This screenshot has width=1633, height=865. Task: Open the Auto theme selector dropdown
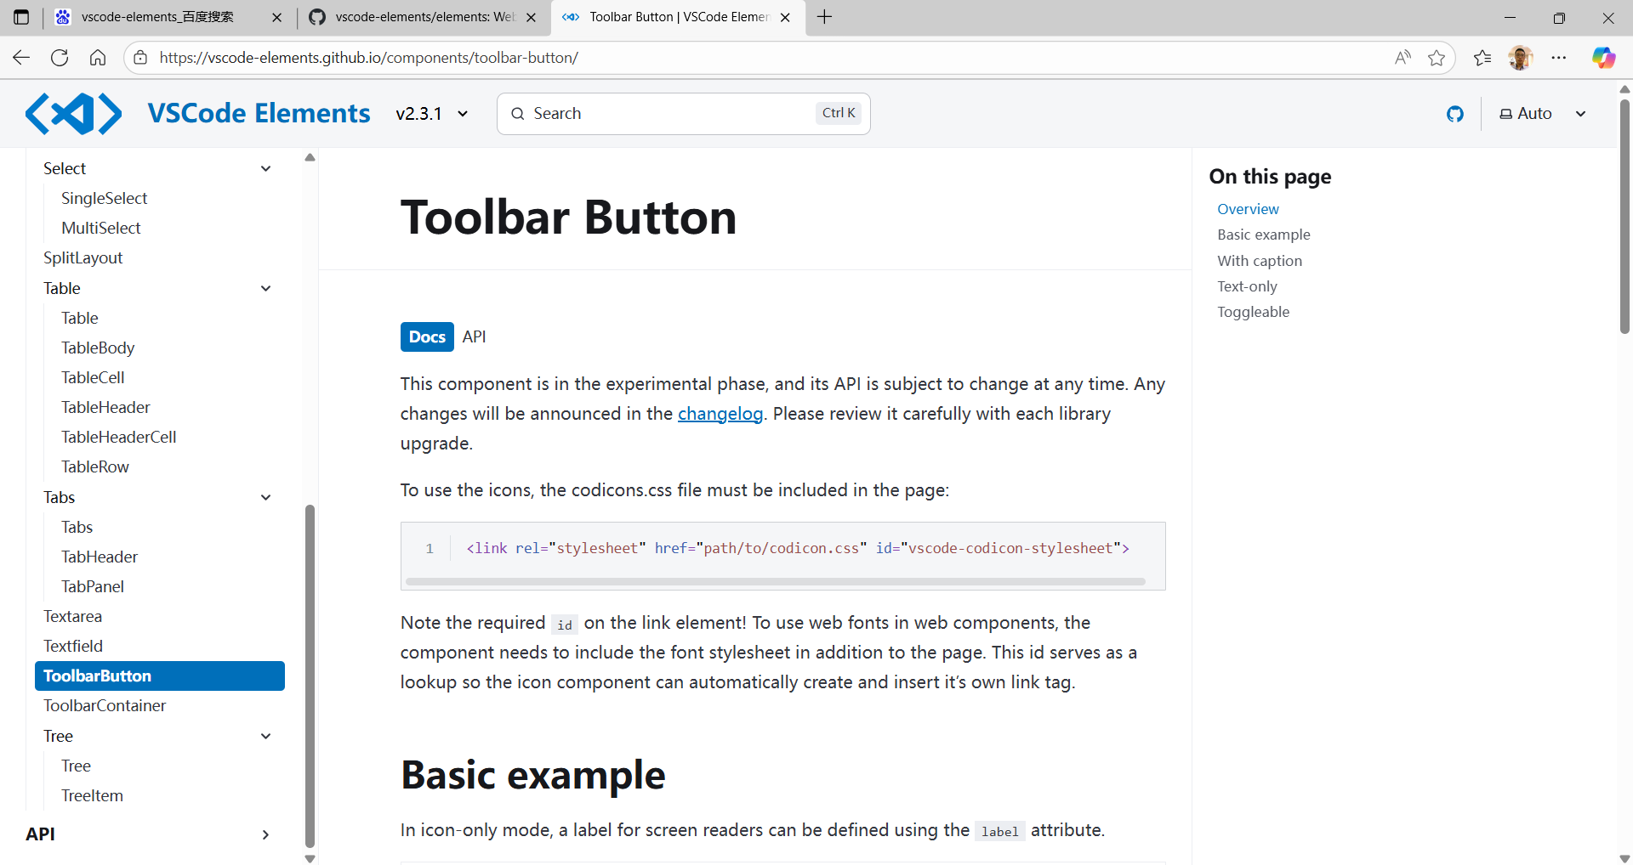[1543, 114]
